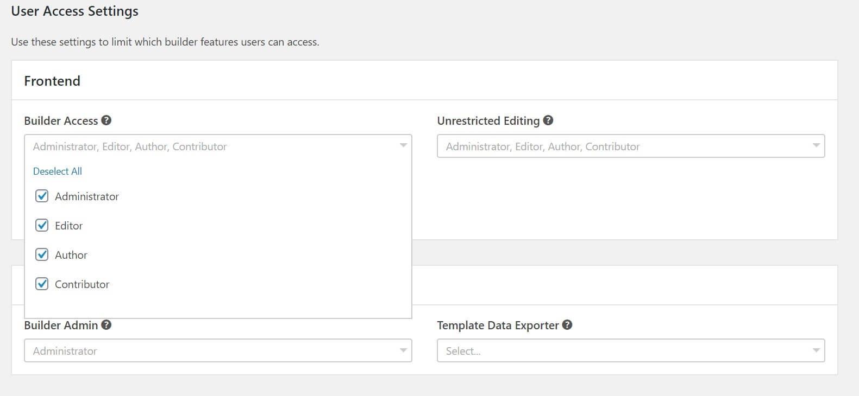Screen dimensions: 859x396
Task: Expand the Template Data Exporter dropdown arrow
Action: (x=816, y=351)
